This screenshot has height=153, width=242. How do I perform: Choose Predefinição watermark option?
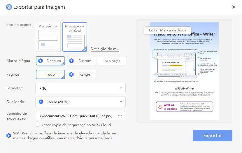[x=112, y=61]
